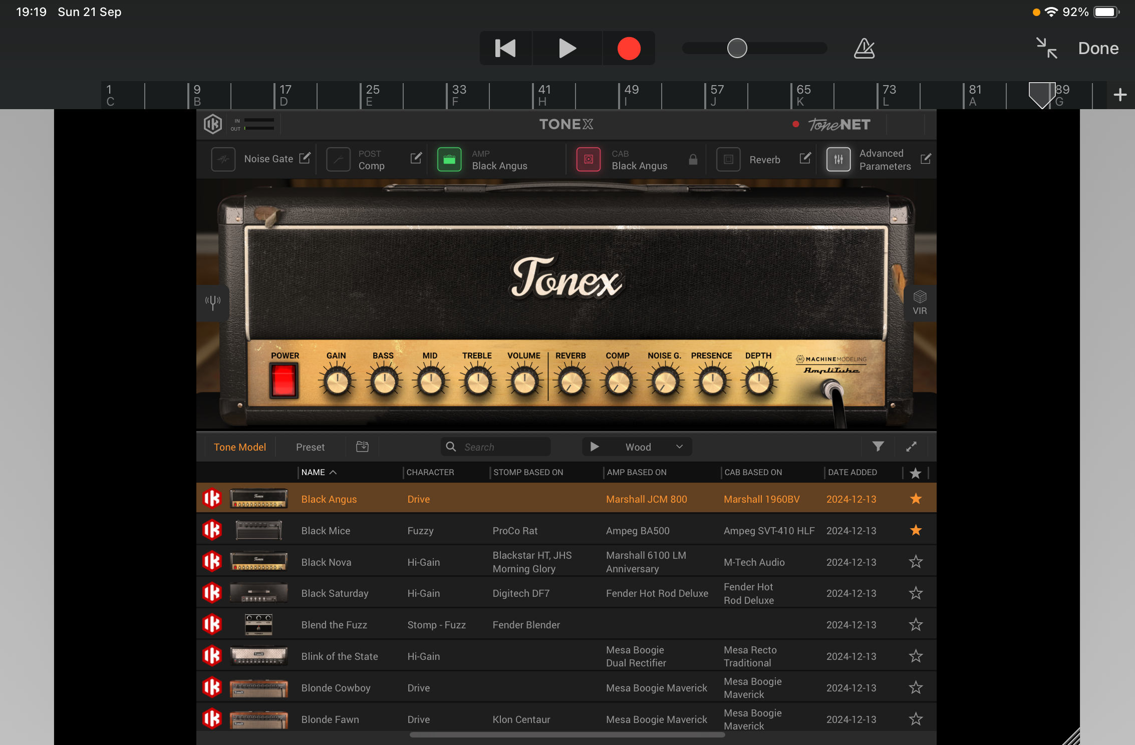Edit Noise Gate settings
This screenshot has height=745, width=1135.
pos(305,158)
